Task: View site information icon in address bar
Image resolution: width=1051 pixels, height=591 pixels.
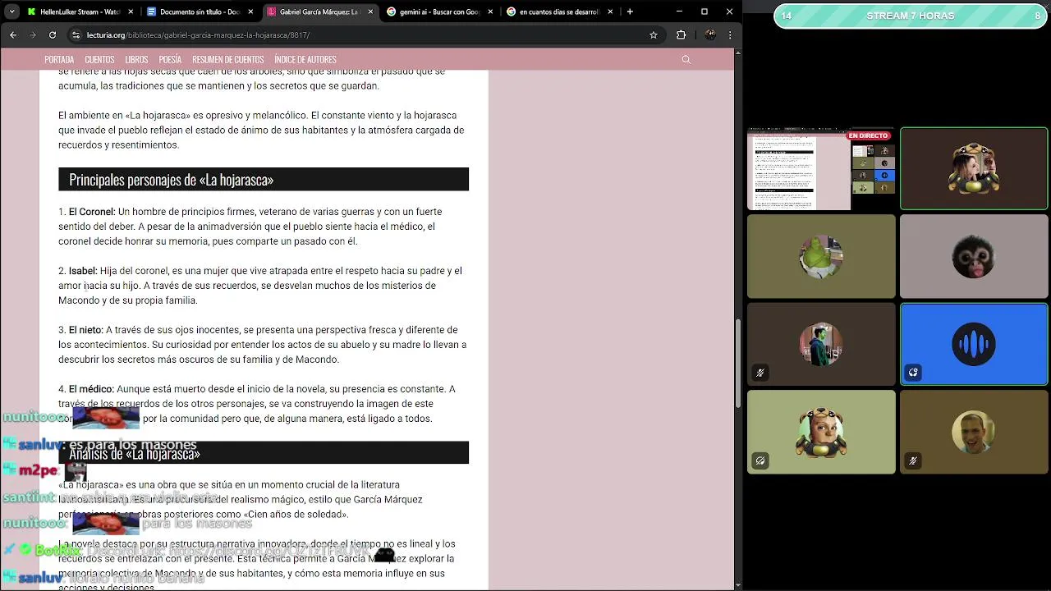Action: point(76,35)
